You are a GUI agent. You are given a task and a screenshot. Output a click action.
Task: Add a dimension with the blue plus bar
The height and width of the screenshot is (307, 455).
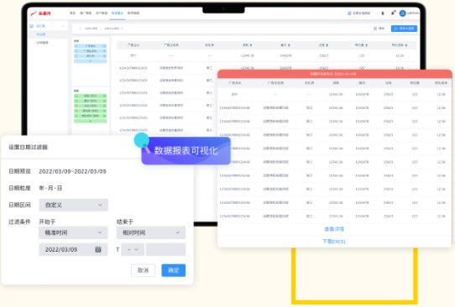tap(91, 61)
